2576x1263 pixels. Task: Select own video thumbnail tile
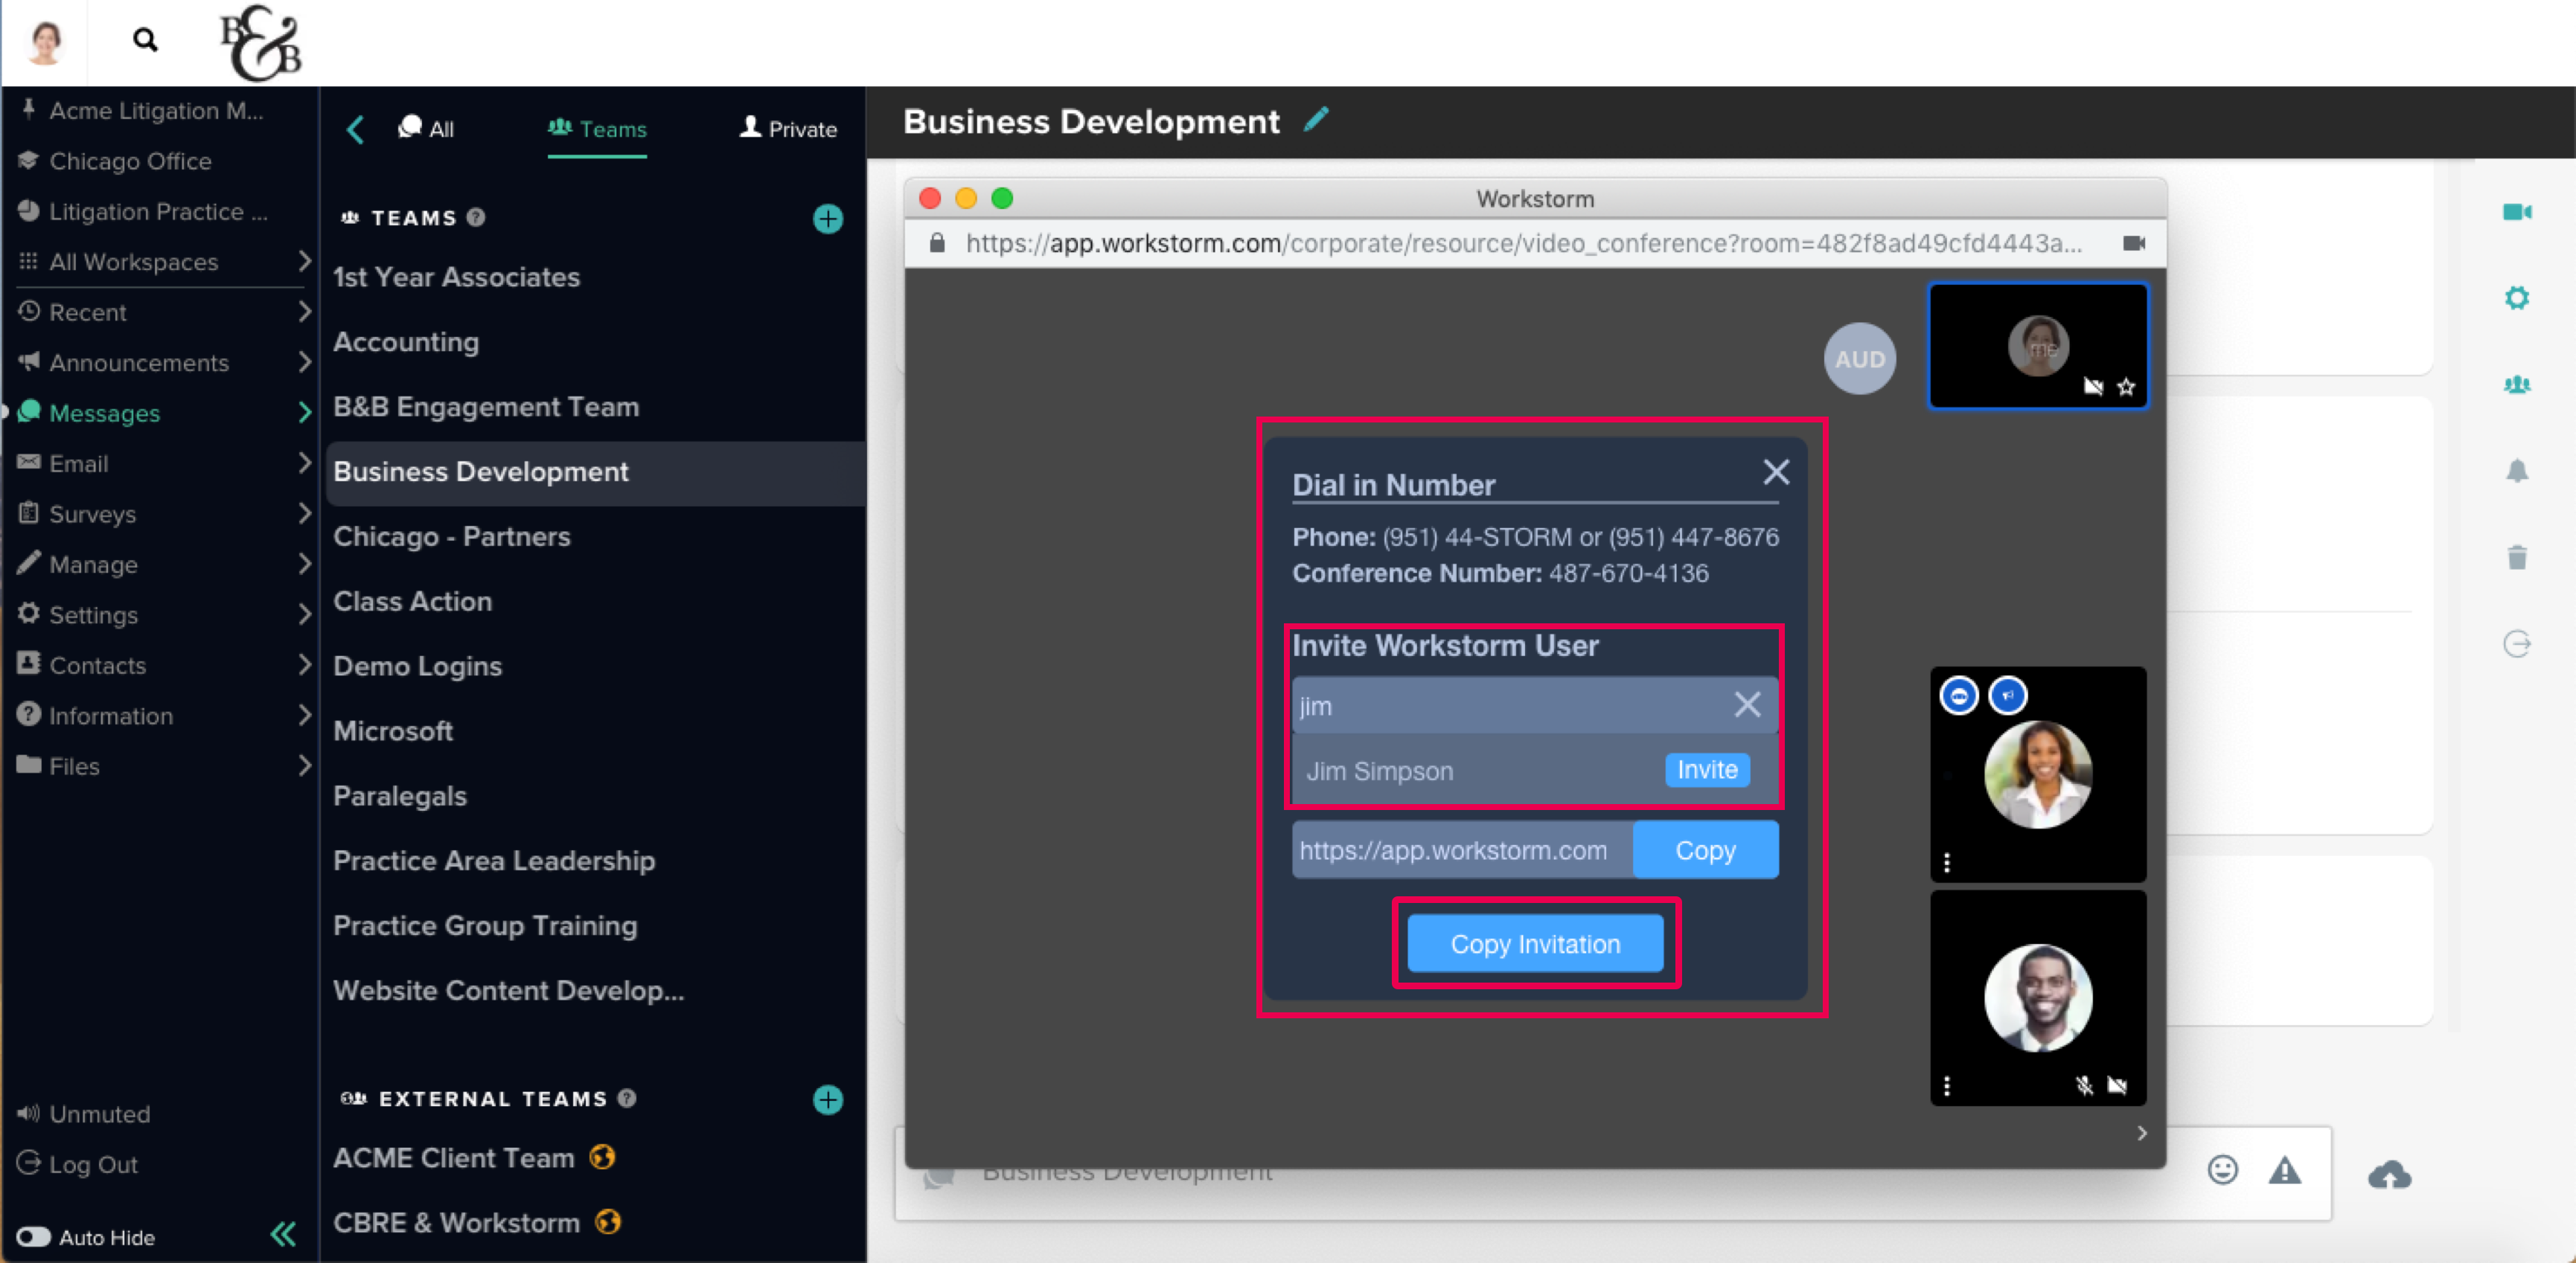pyautogui.click(x=2038, y=346)
